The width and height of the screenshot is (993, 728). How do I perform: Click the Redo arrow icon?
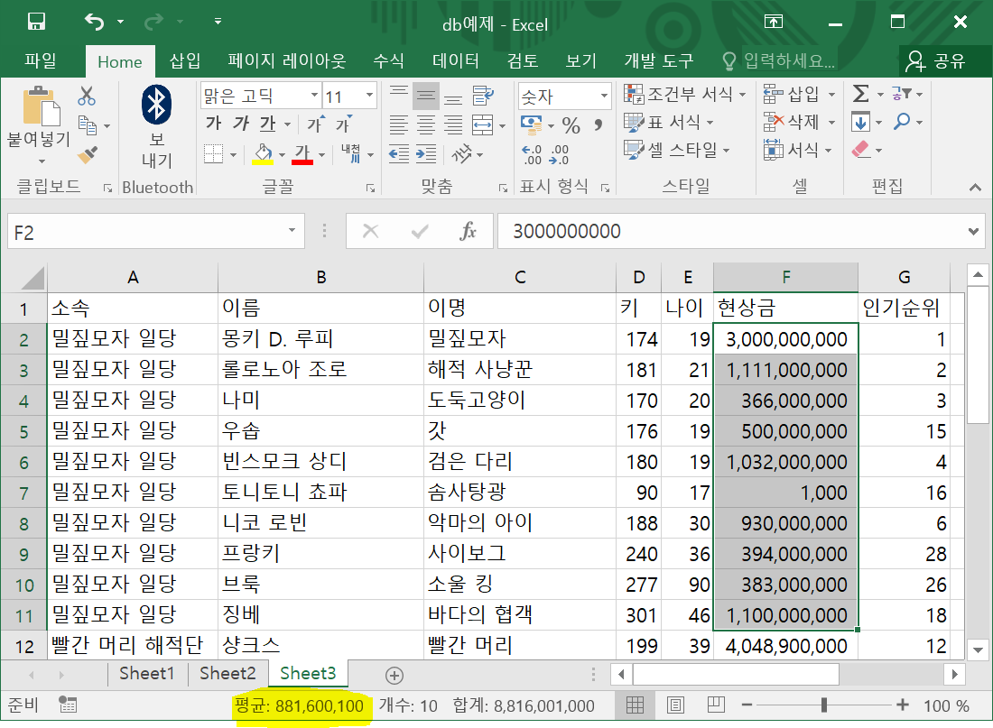coord(153,23)
